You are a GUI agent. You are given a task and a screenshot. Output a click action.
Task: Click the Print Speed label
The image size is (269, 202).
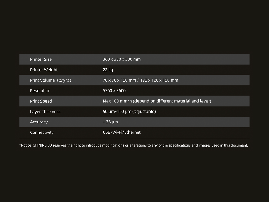click(41, 101)
